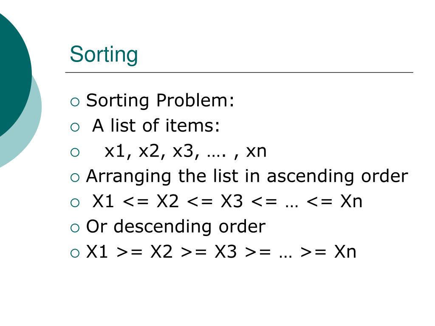Viewport: 435px width, 326px height.
Task: Click the bullet beside 'X1 >= X2'
Action: [75, 253]
